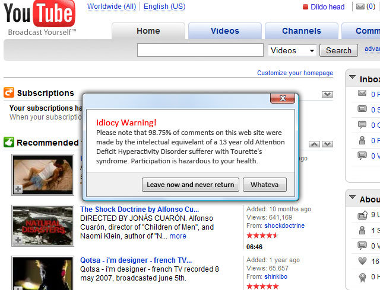
Task: Collapse the Inbox panel triangle
Action: (x=352, y=77)
